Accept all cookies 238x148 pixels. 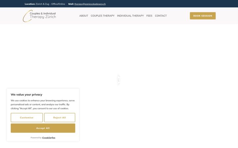click(43, 128)
